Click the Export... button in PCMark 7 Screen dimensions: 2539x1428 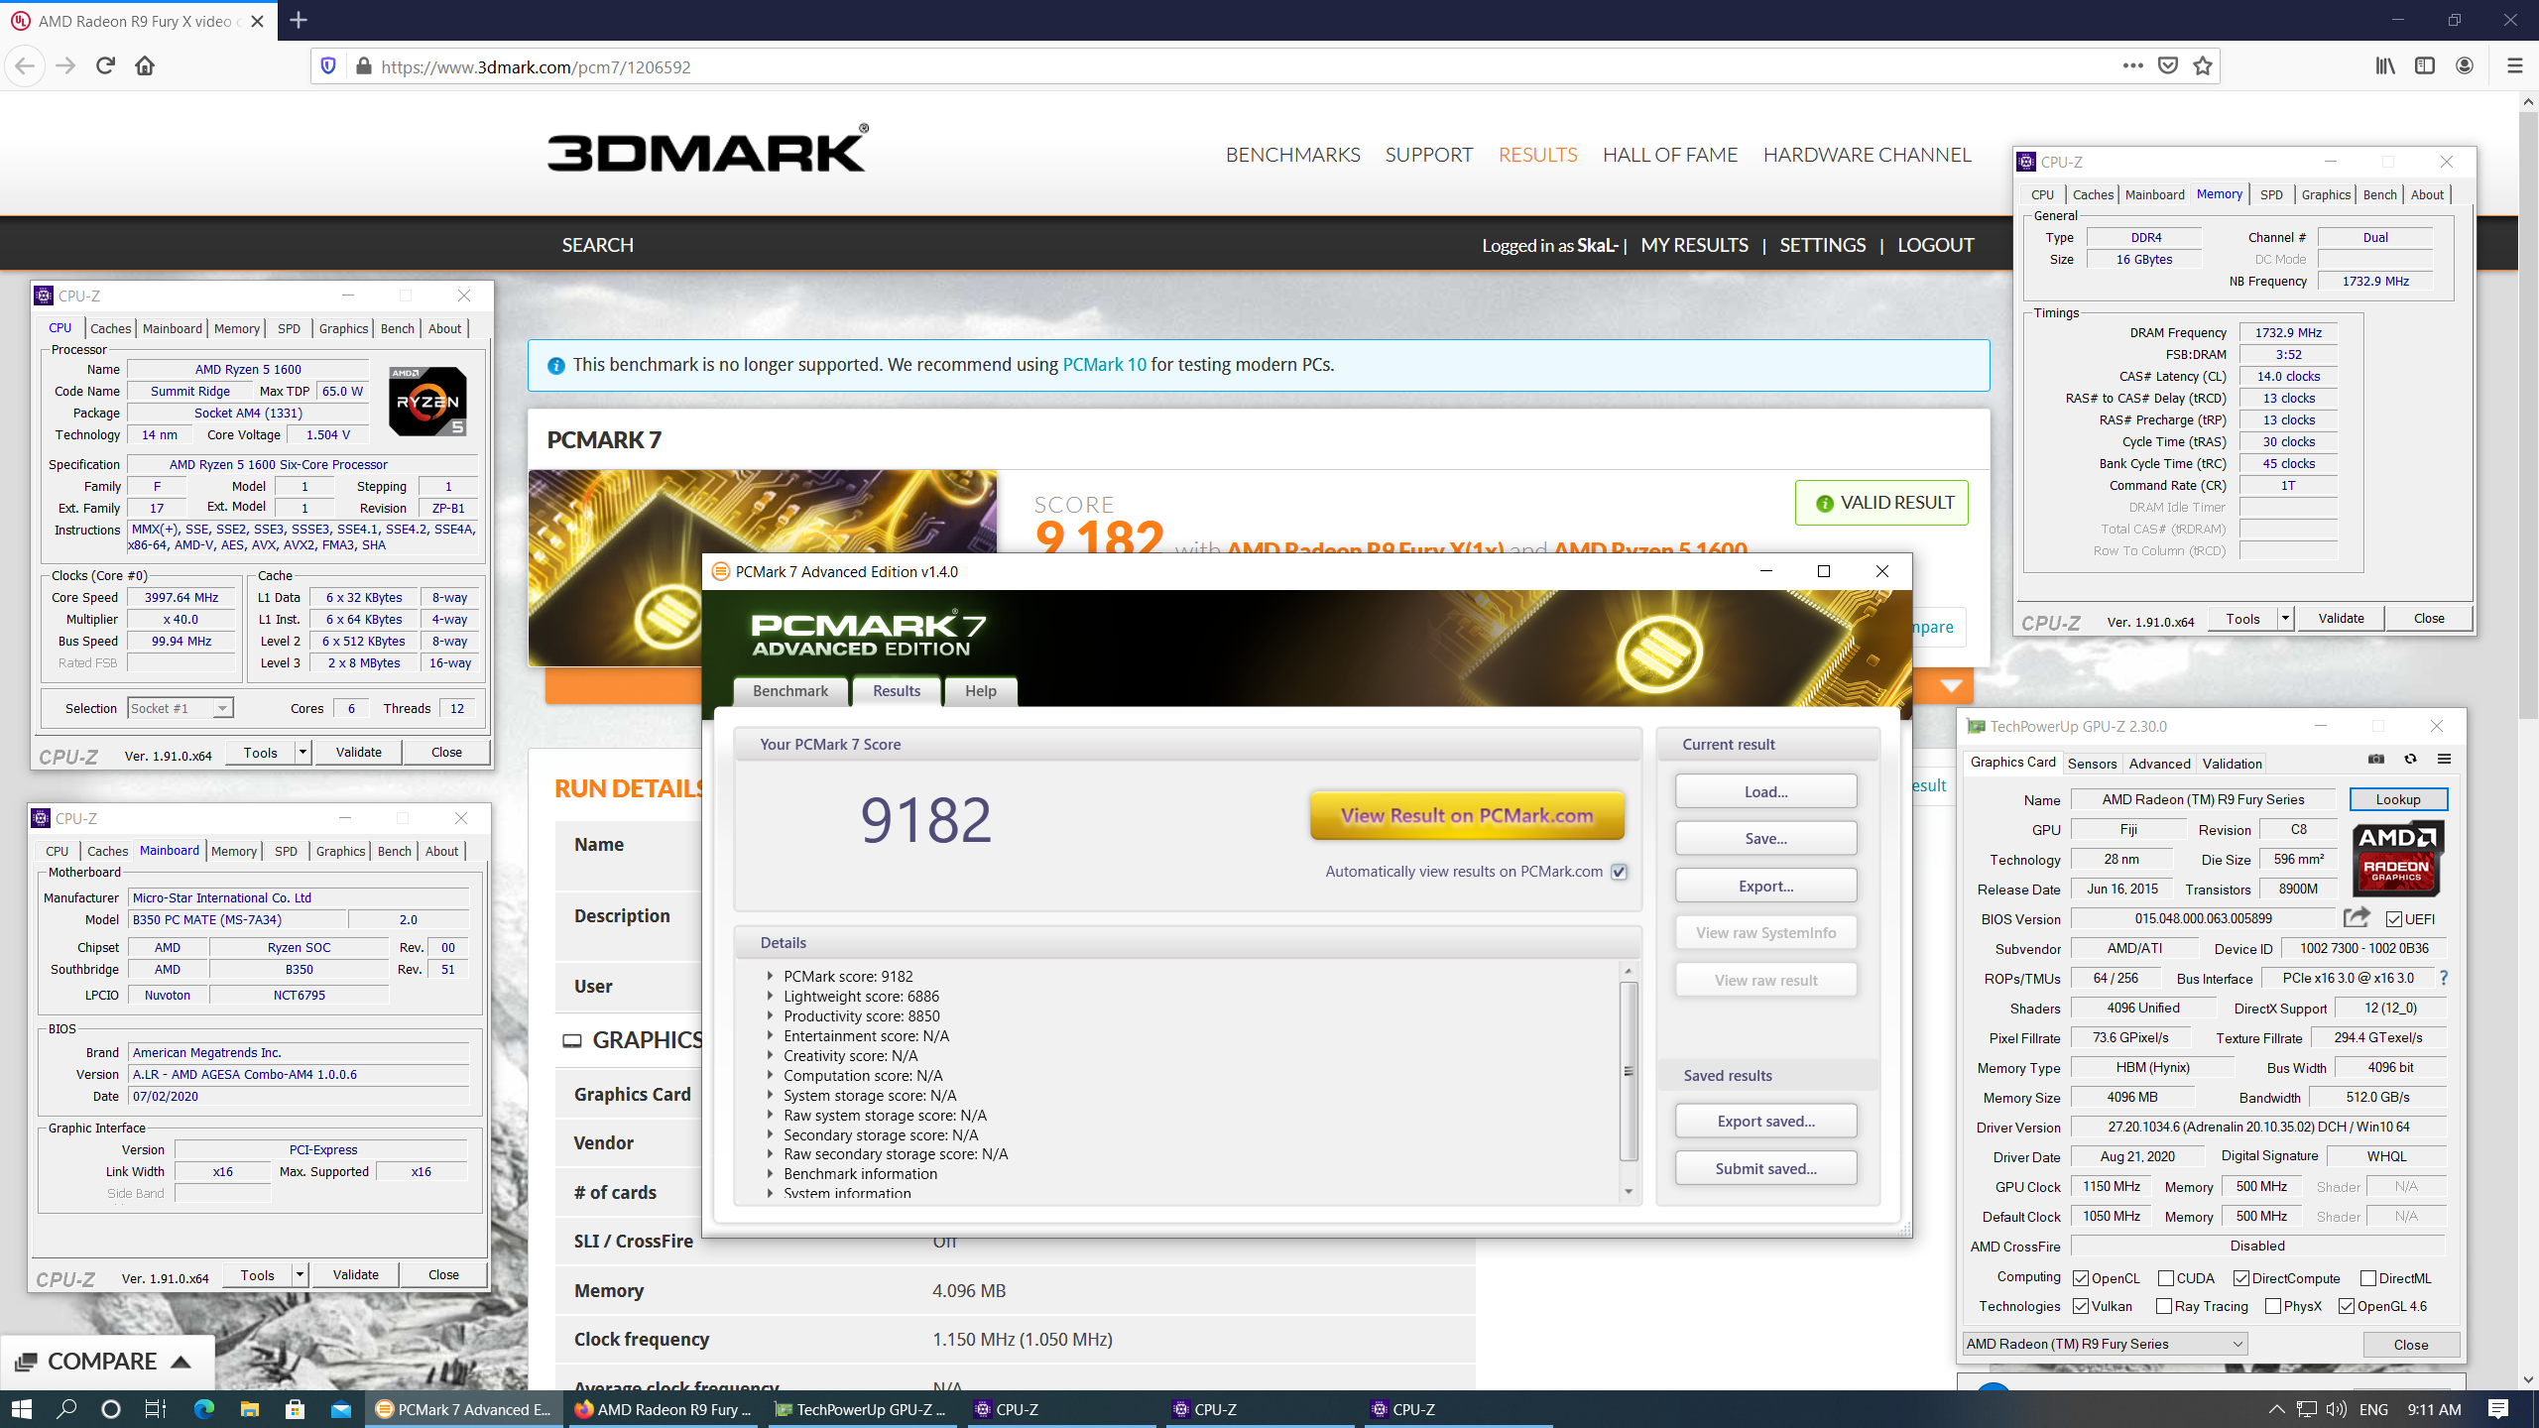pos(1765,886)
